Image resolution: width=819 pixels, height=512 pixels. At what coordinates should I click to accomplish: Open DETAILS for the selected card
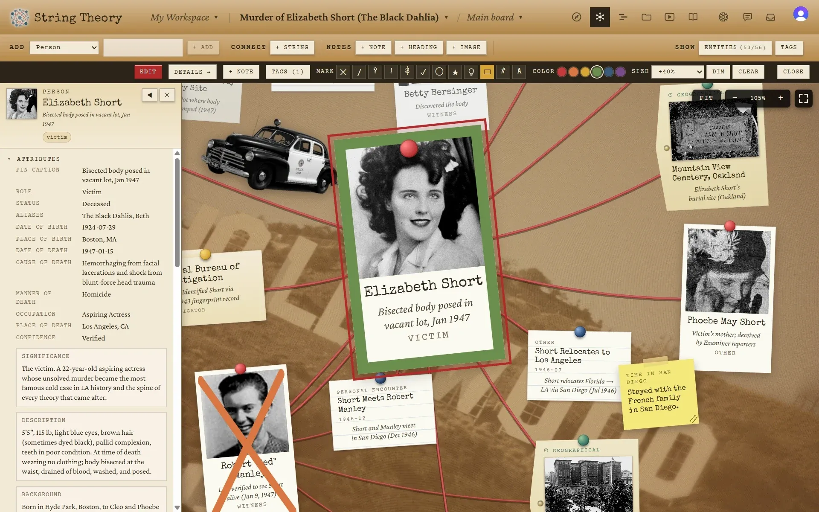[x=192, y=72]
